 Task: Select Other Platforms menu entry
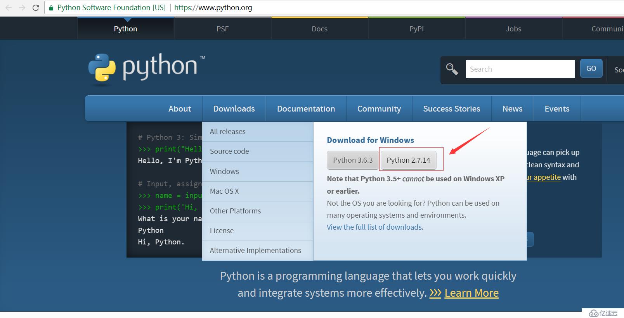(258, 211)
